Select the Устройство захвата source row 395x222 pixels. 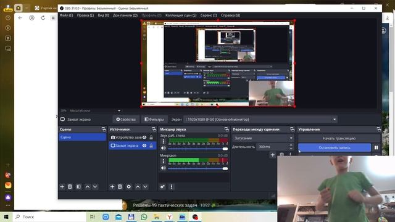tap(133, 138)
